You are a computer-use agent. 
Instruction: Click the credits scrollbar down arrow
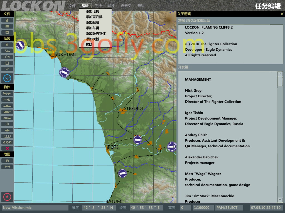(x=280, y=200)
